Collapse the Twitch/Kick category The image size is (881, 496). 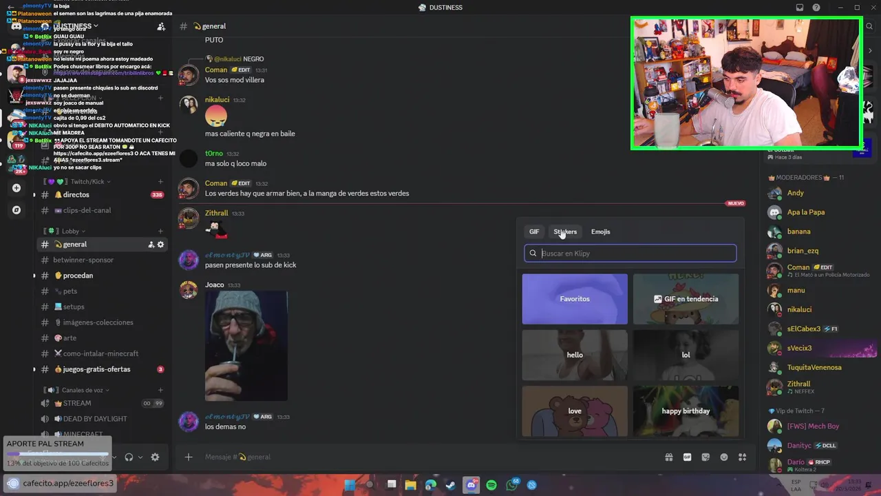click(x=77, y=182)
